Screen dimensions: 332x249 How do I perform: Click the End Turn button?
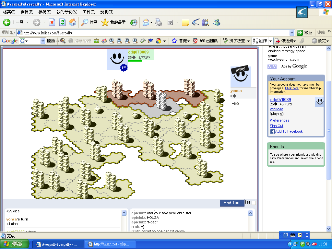pyautogui.click(x=232, y=203)
